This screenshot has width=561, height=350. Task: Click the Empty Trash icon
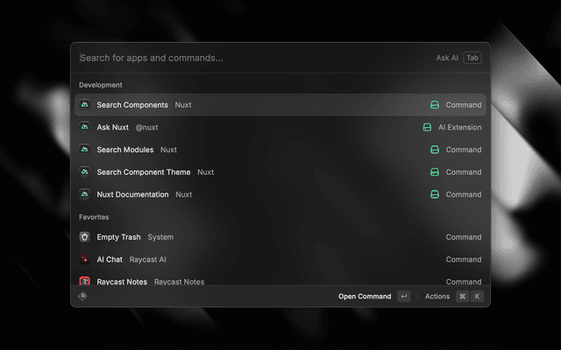[x=85, y=237]
